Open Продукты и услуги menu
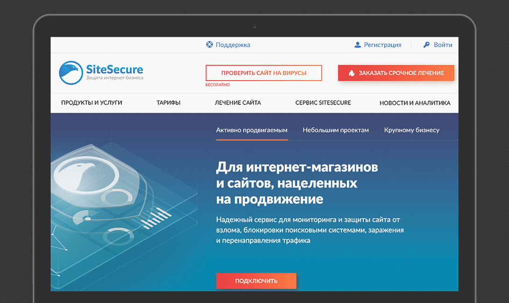This screenshot has width=509, height=303. pyautogui.click(x=92, y=103)
